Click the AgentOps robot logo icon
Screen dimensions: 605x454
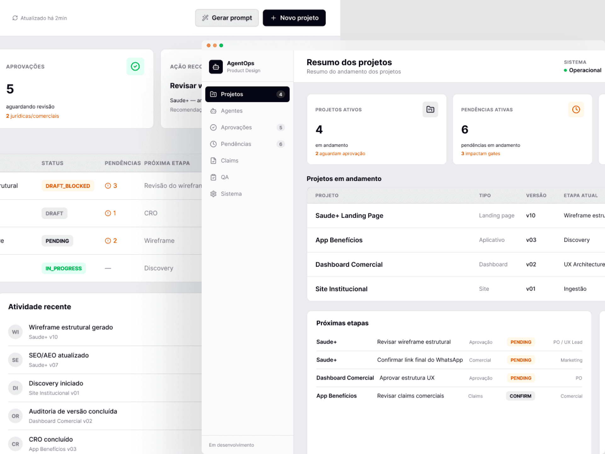[216, 67]
